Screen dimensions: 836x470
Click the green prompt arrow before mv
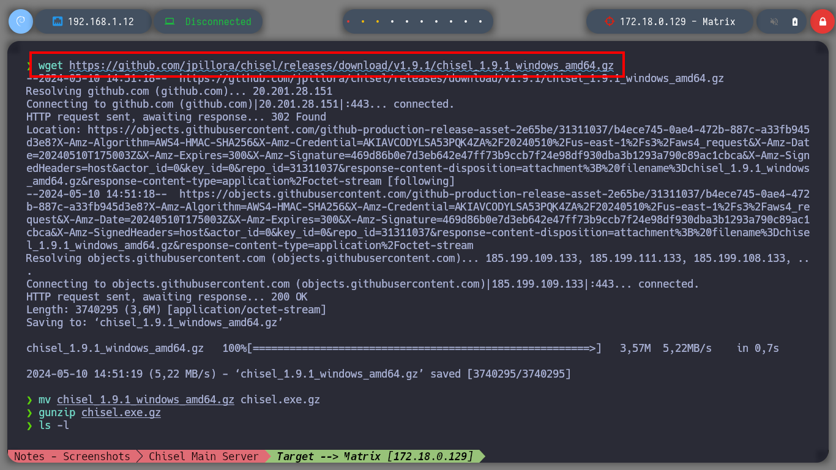pos(29,400)
